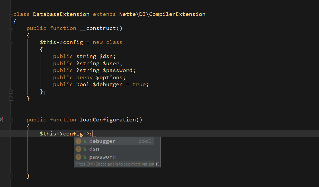
Task: Click fold end marker at __construct closing brace
Action: click(x=11, y=99)
